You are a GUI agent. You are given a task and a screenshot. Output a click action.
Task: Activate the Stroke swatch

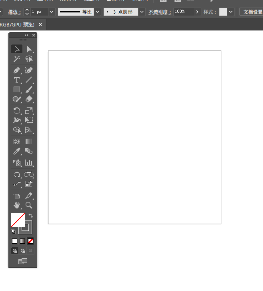28,230
